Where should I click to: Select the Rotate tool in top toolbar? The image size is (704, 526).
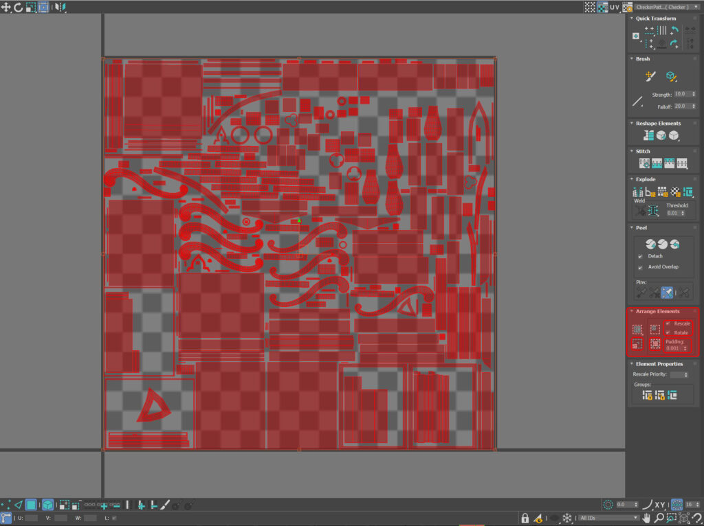click(19, 7)
